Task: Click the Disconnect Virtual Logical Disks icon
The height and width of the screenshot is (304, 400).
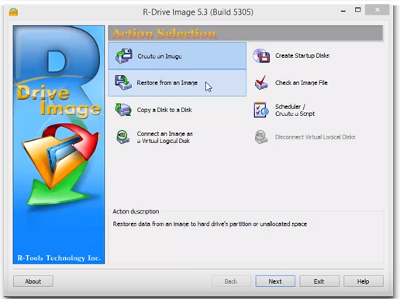Action: 261,137
